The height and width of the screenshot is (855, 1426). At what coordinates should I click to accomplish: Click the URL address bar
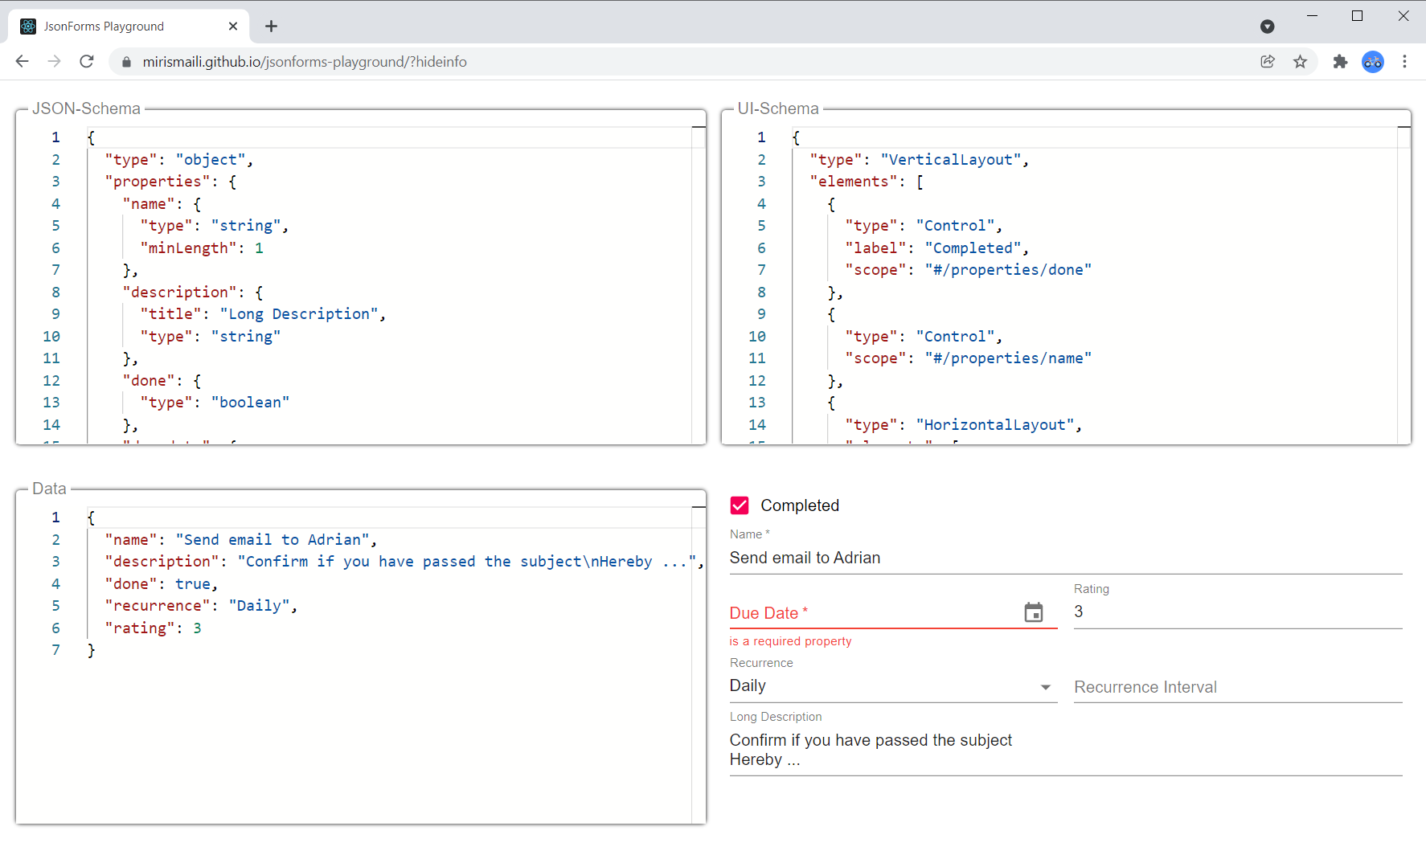tap(691, 62)
